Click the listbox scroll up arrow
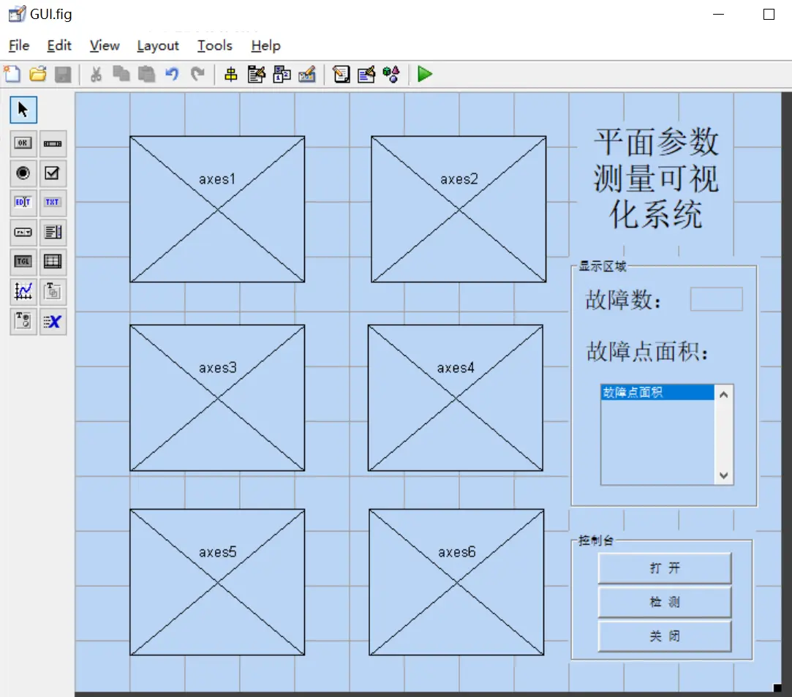This screenshot has height=697, width=792. (x=724, y=395)
